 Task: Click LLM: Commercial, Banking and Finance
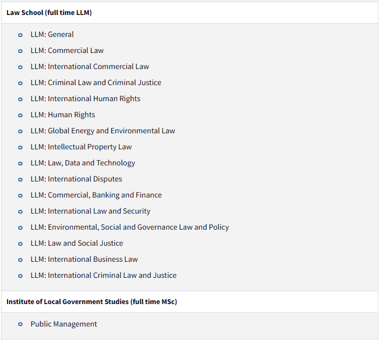coord(96,195)
